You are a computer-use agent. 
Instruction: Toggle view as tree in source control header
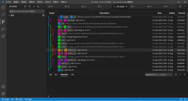click(x=25, y=6)
